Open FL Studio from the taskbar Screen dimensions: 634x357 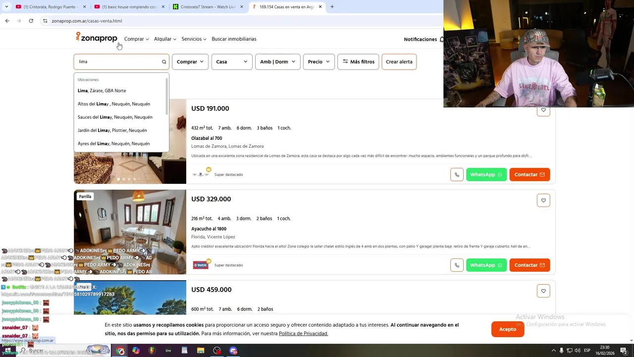tap(152, 351)
